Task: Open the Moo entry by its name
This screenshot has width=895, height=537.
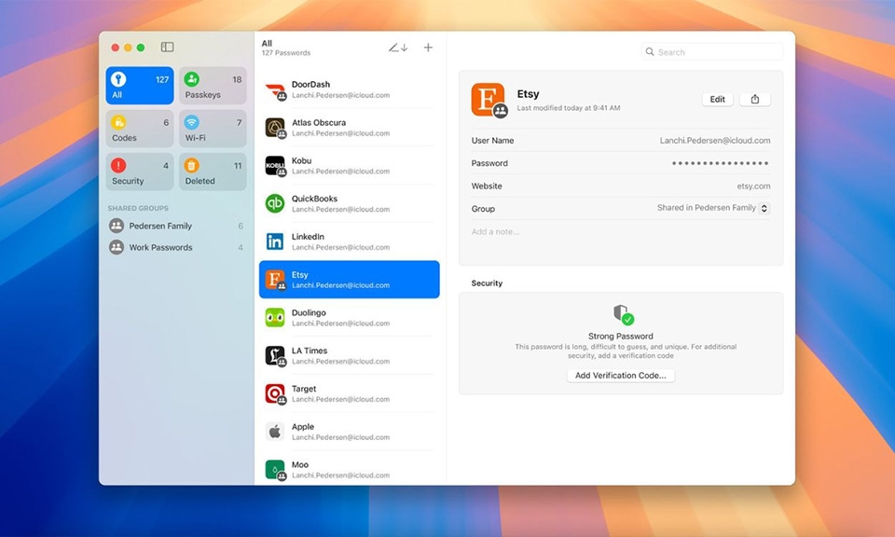Action: (x=299, y=465)
